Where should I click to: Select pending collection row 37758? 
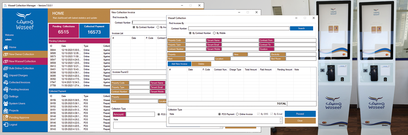click(79, 86)
